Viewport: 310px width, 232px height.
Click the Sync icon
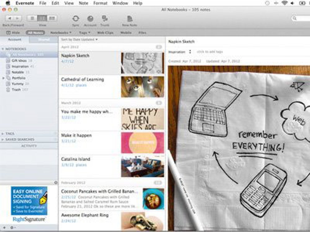click(76, 19)
